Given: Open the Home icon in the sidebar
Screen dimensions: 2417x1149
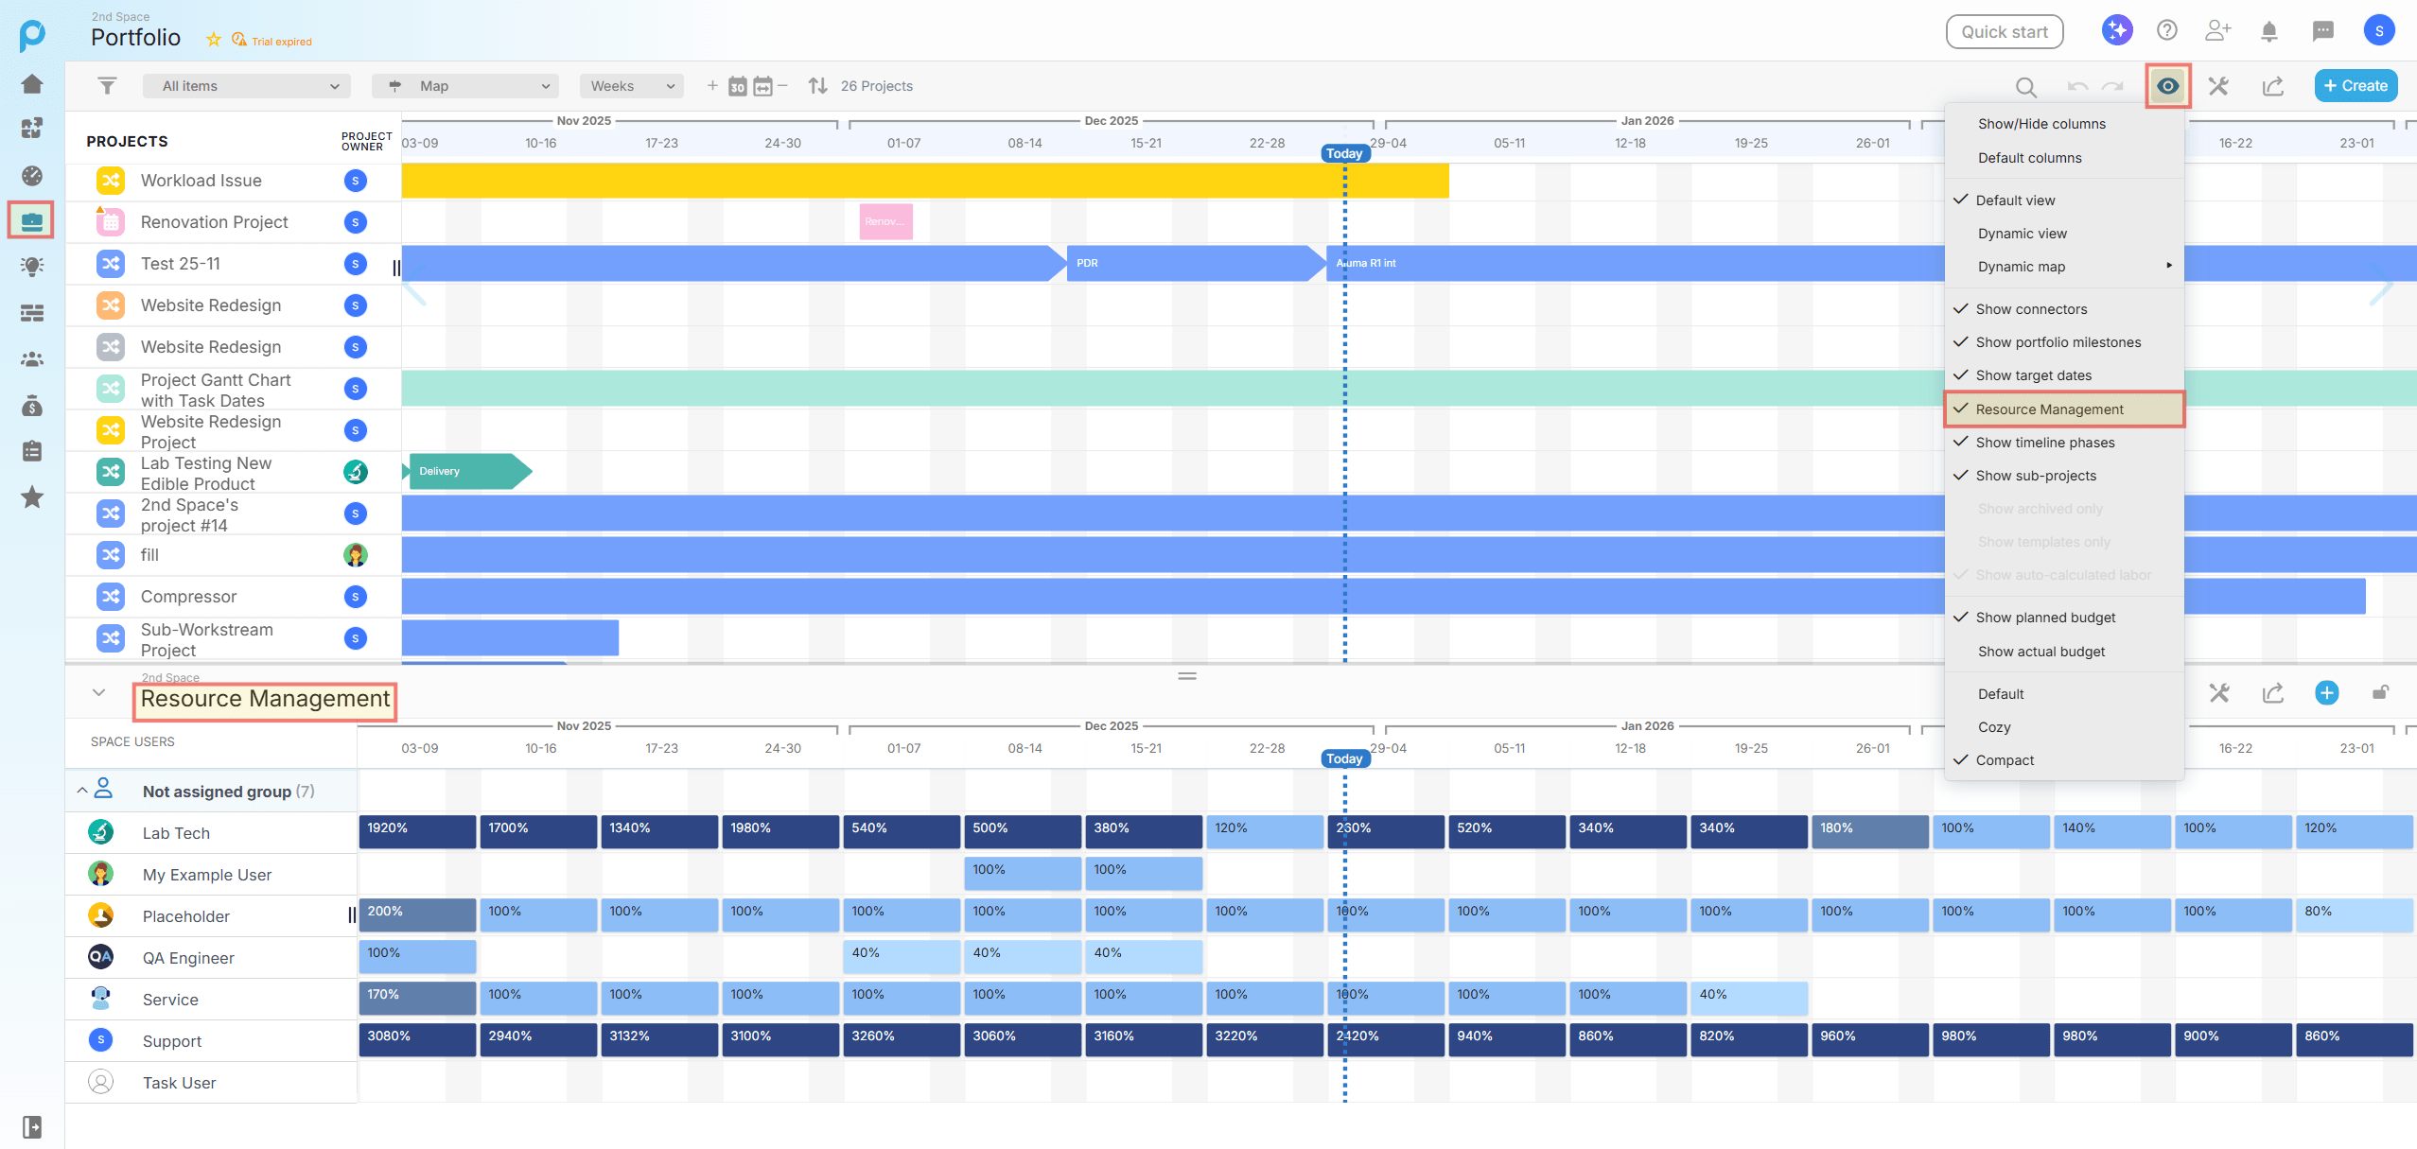Looking at the screenshot, I should (x=31, y=83).
